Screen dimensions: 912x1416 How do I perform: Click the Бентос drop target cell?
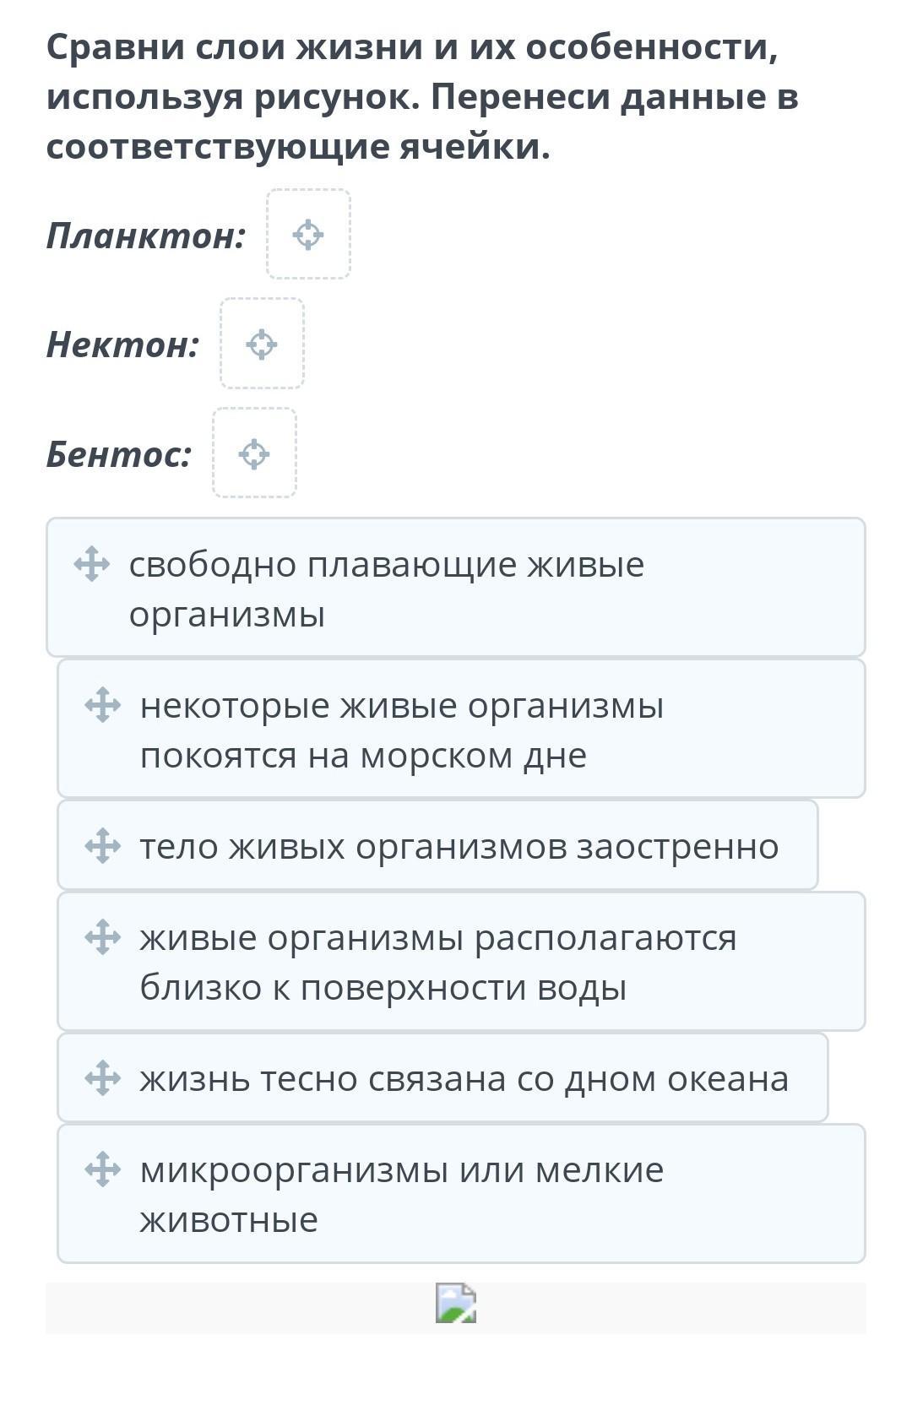(254, 453)
